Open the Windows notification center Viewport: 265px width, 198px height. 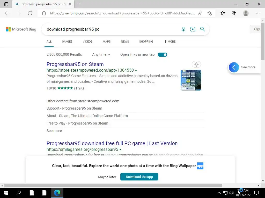[x=256, y=193]
